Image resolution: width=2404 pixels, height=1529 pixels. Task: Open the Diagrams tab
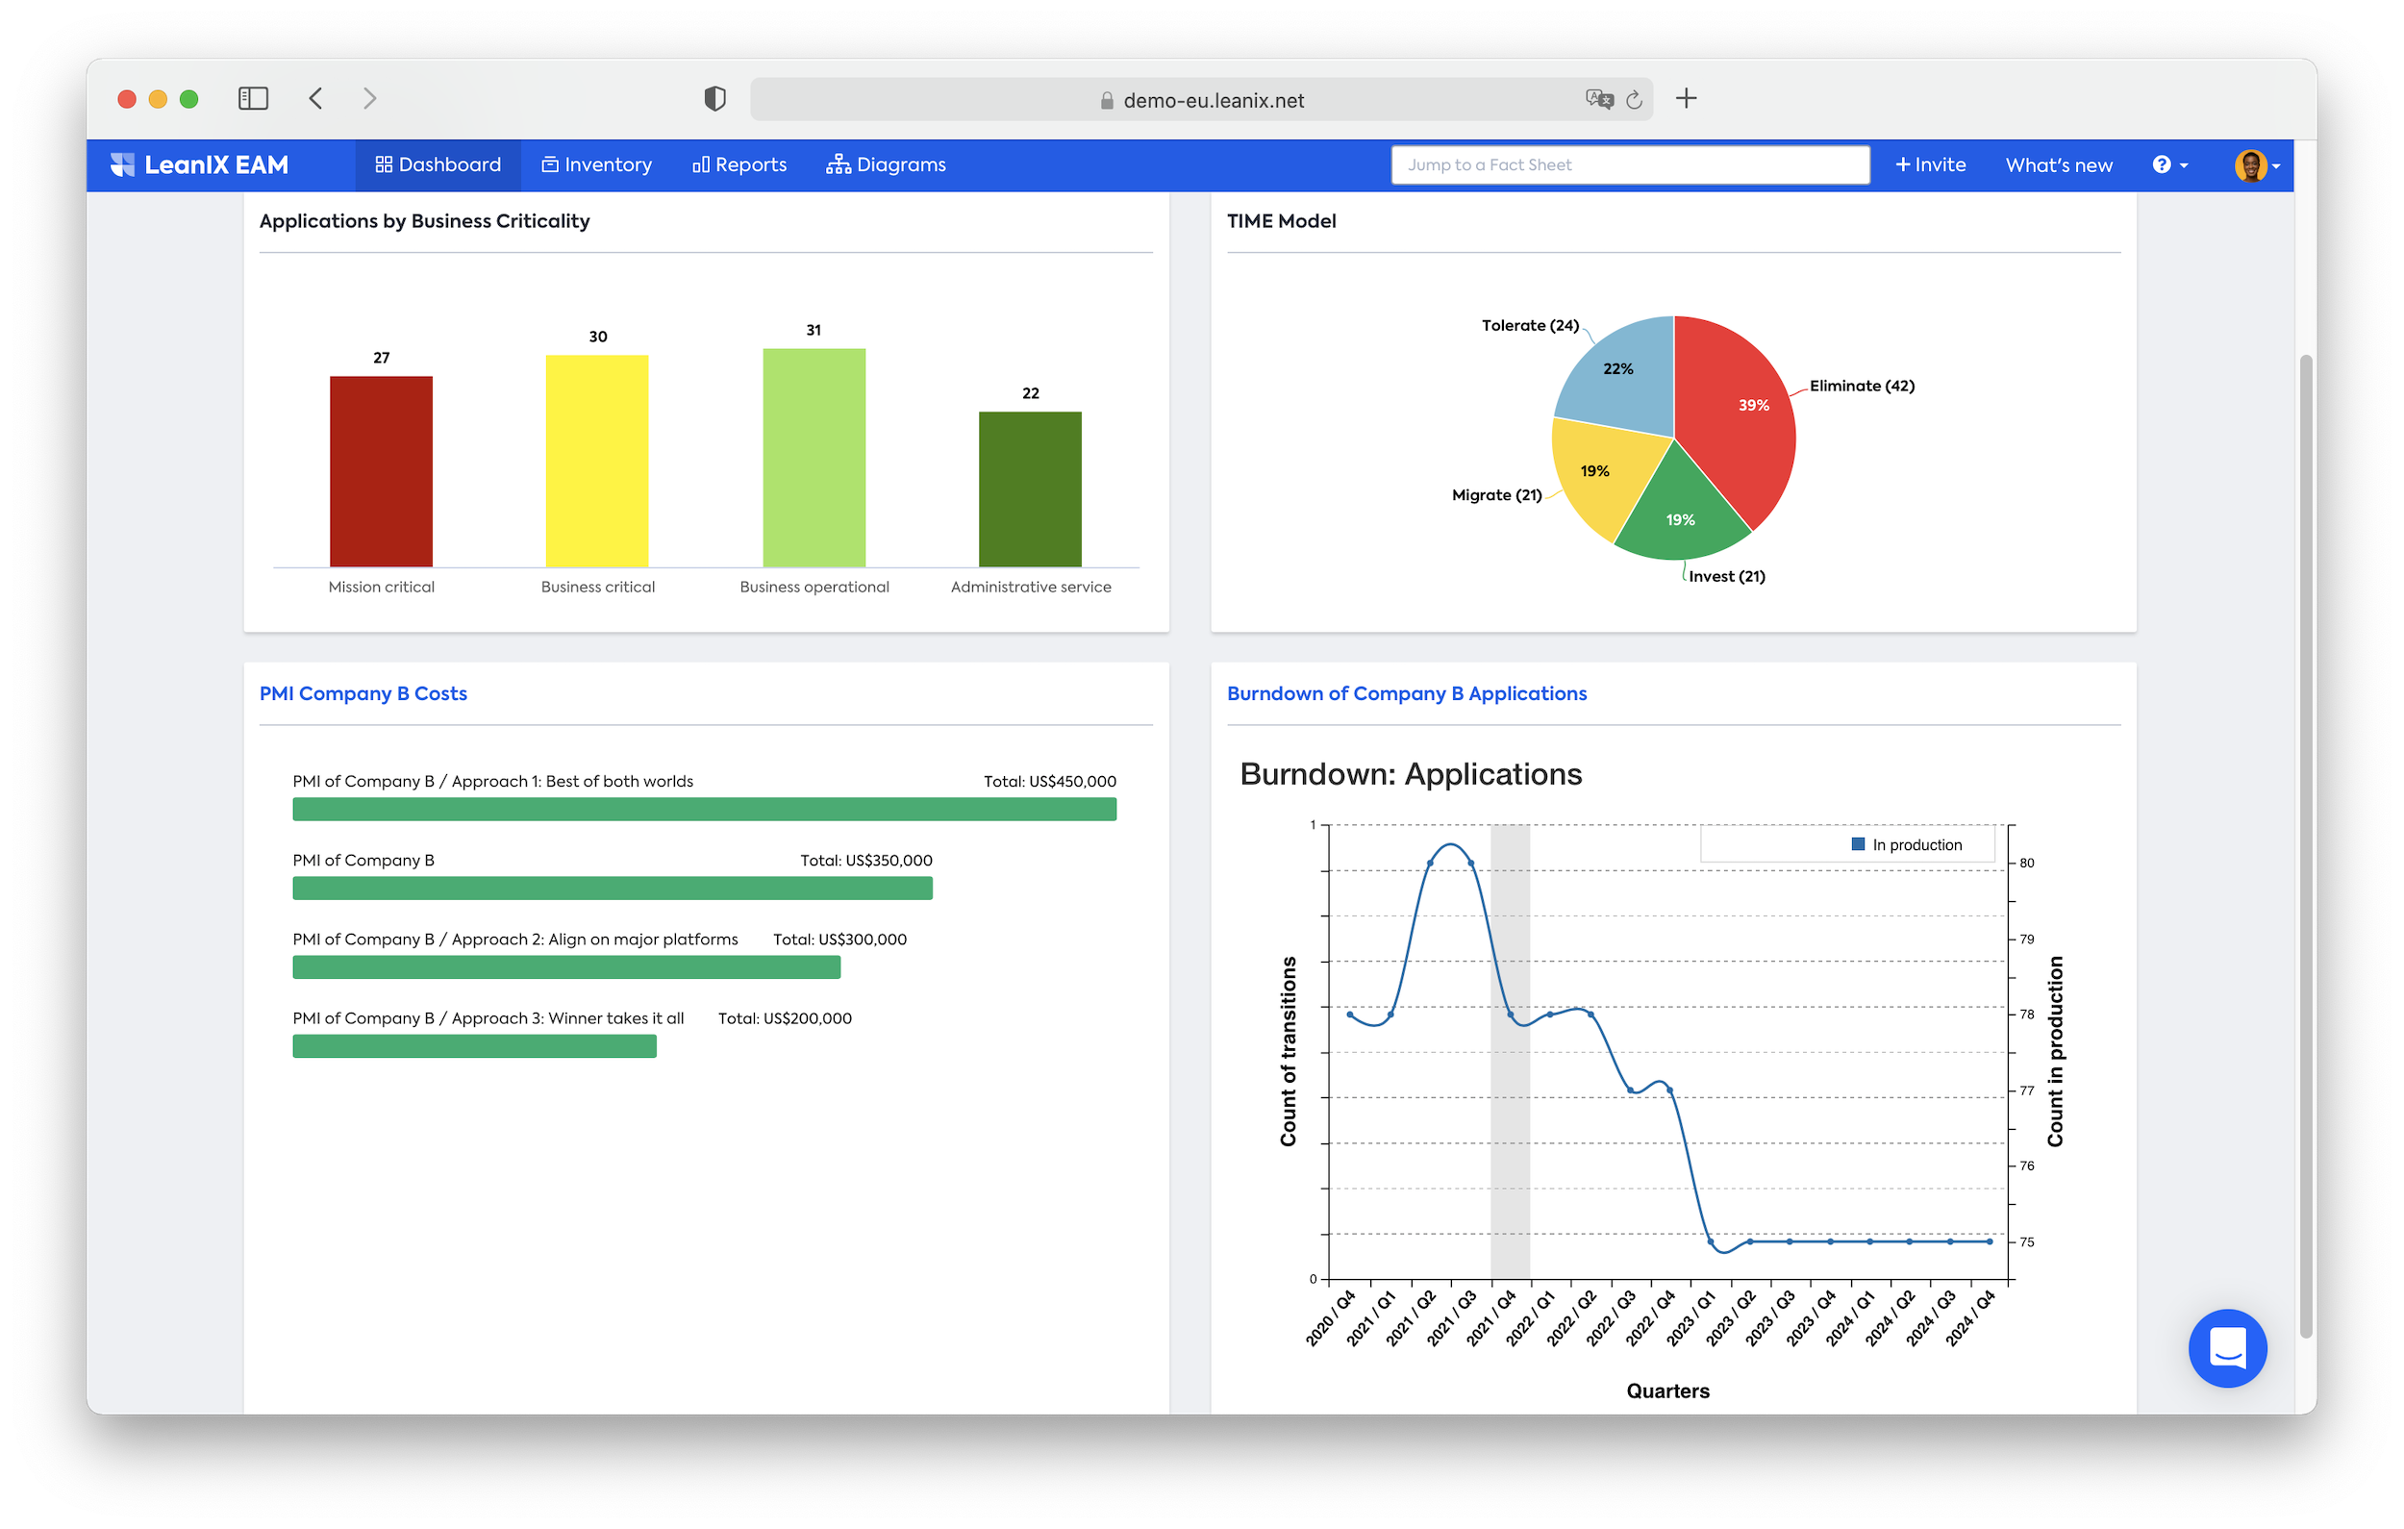tap(886, 164)
